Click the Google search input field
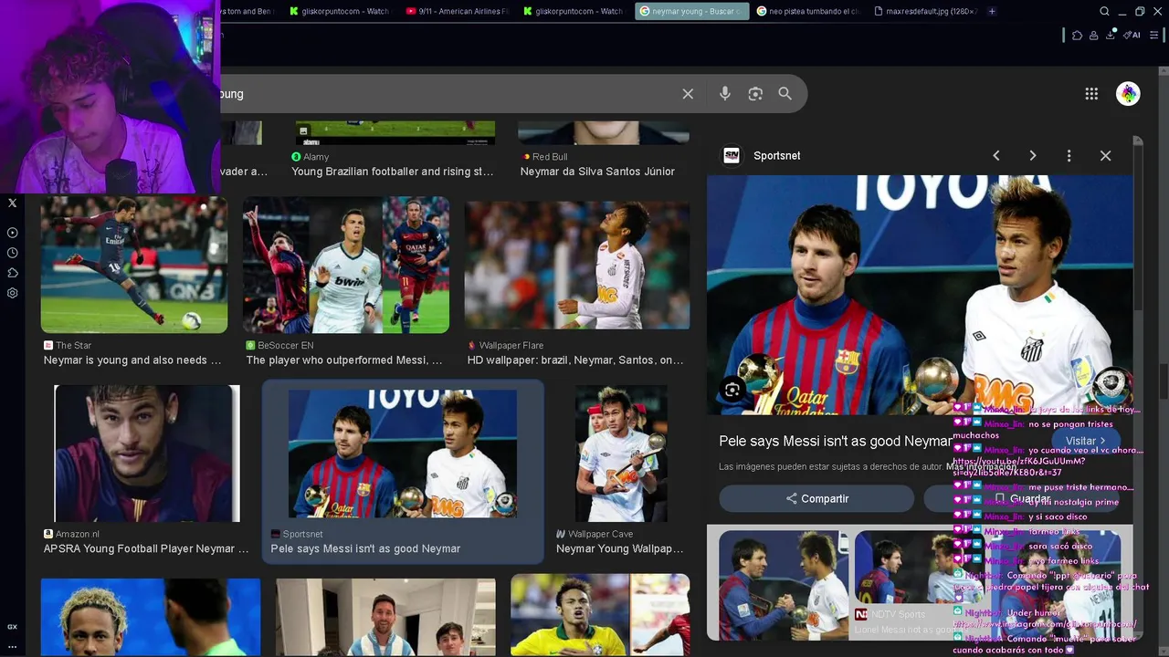The height and width of the screenshot is (657, 1169). point(448,94)
